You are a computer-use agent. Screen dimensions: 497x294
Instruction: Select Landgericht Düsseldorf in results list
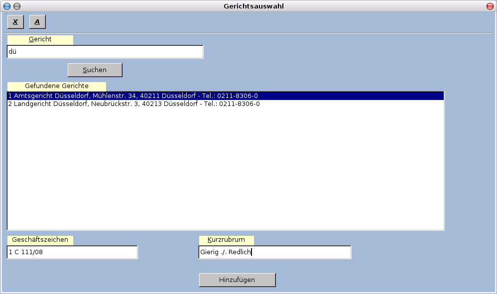tap(134, 104)
